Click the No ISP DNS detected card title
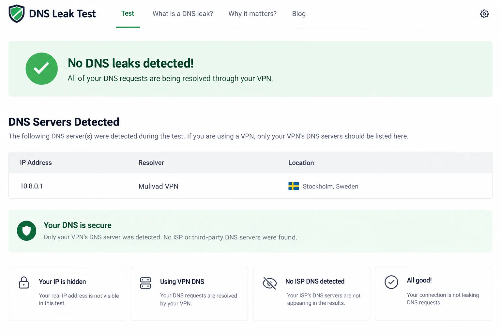Screen dimensions: 501x334 315,281
